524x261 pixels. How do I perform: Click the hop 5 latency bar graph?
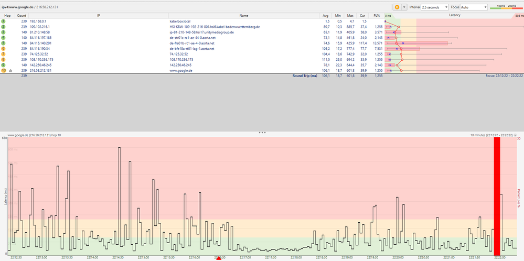click(416, 43)
